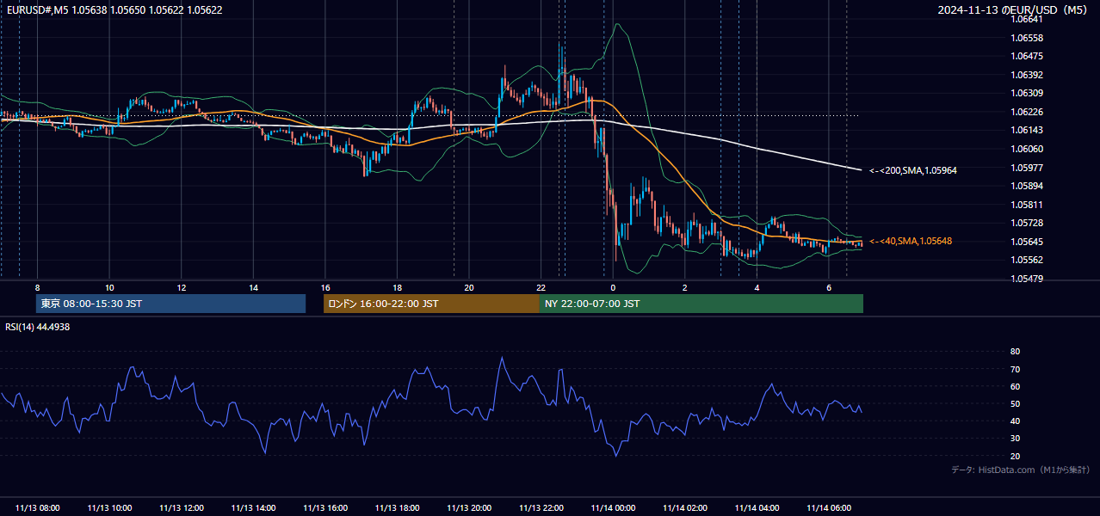Click hour label 18 on price chart hour axis
This screenshot has width=1100, height=516.
[x=397, y=287]
